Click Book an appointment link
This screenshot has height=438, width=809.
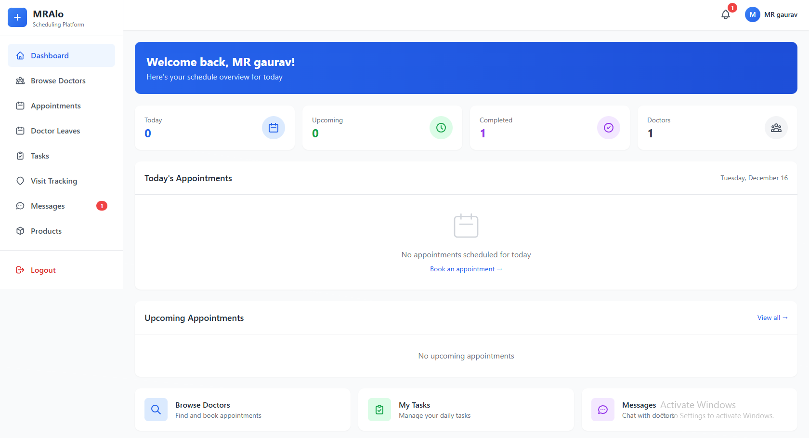[x=466, y=269]
